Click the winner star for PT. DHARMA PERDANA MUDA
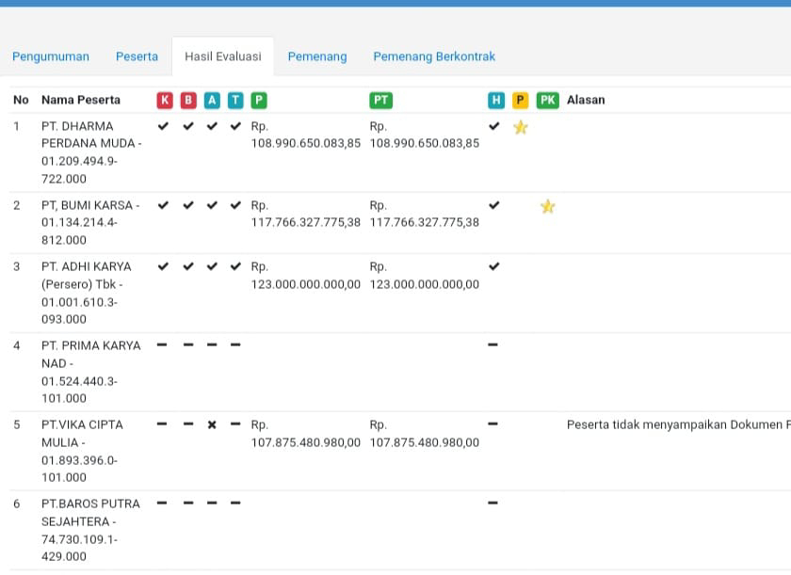The width and height of the screenshot is (791, 575). (x=520, y=127)
